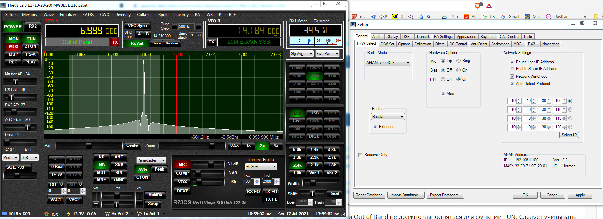Open the Memory menu in Thetis

click(30, 15)
